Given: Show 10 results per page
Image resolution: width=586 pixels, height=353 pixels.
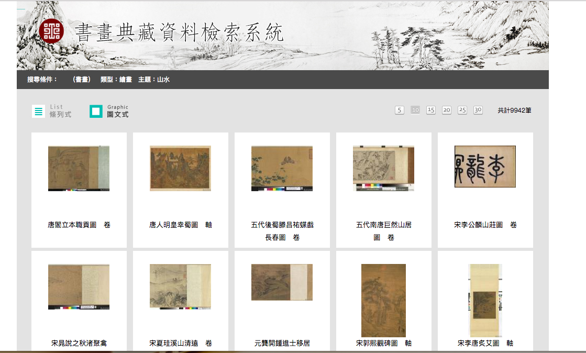Looking at the screenshot, I should 415,110.
